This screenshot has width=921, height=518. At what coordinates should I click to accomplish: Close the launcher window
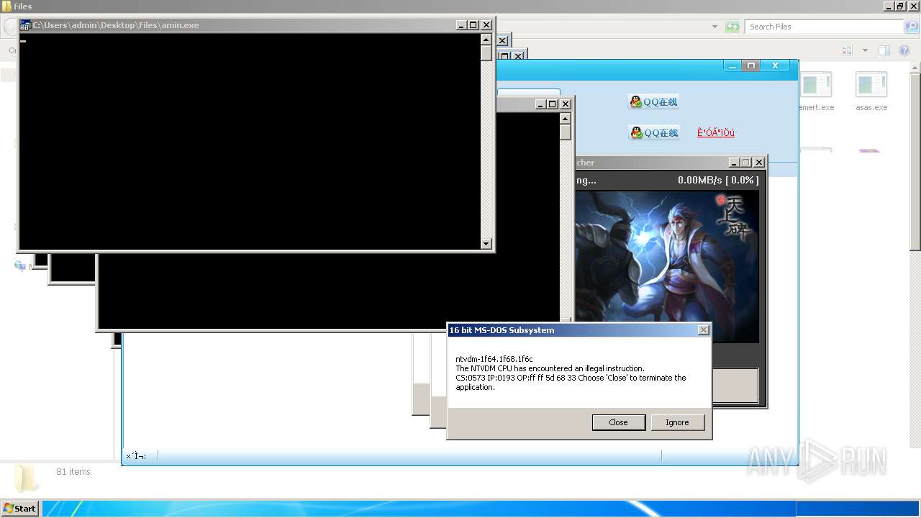pyautogui.click(x=759, y=163)
